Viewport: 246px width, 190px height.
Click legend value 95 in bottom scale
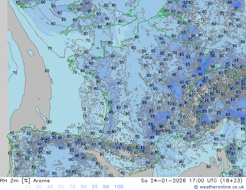point(95,187)
